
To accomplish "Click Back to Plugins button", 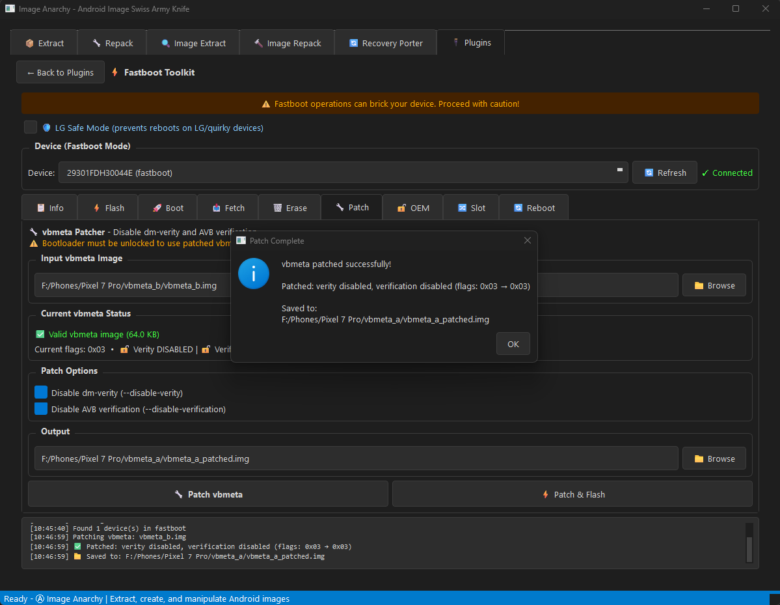I will (x=61, y=72).
